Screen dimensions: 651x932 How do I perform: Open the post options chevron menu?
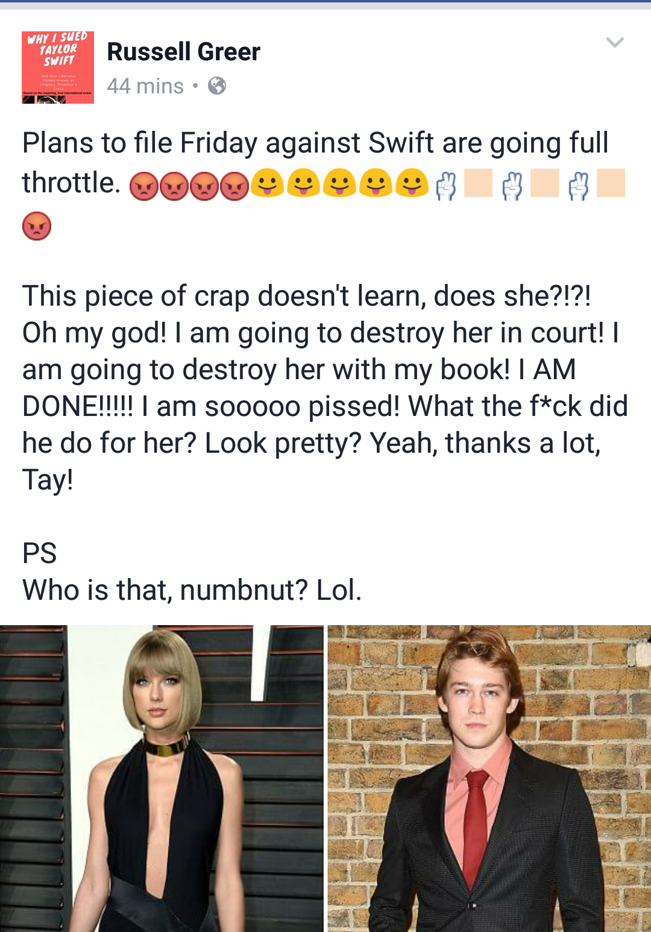(614, 42)
